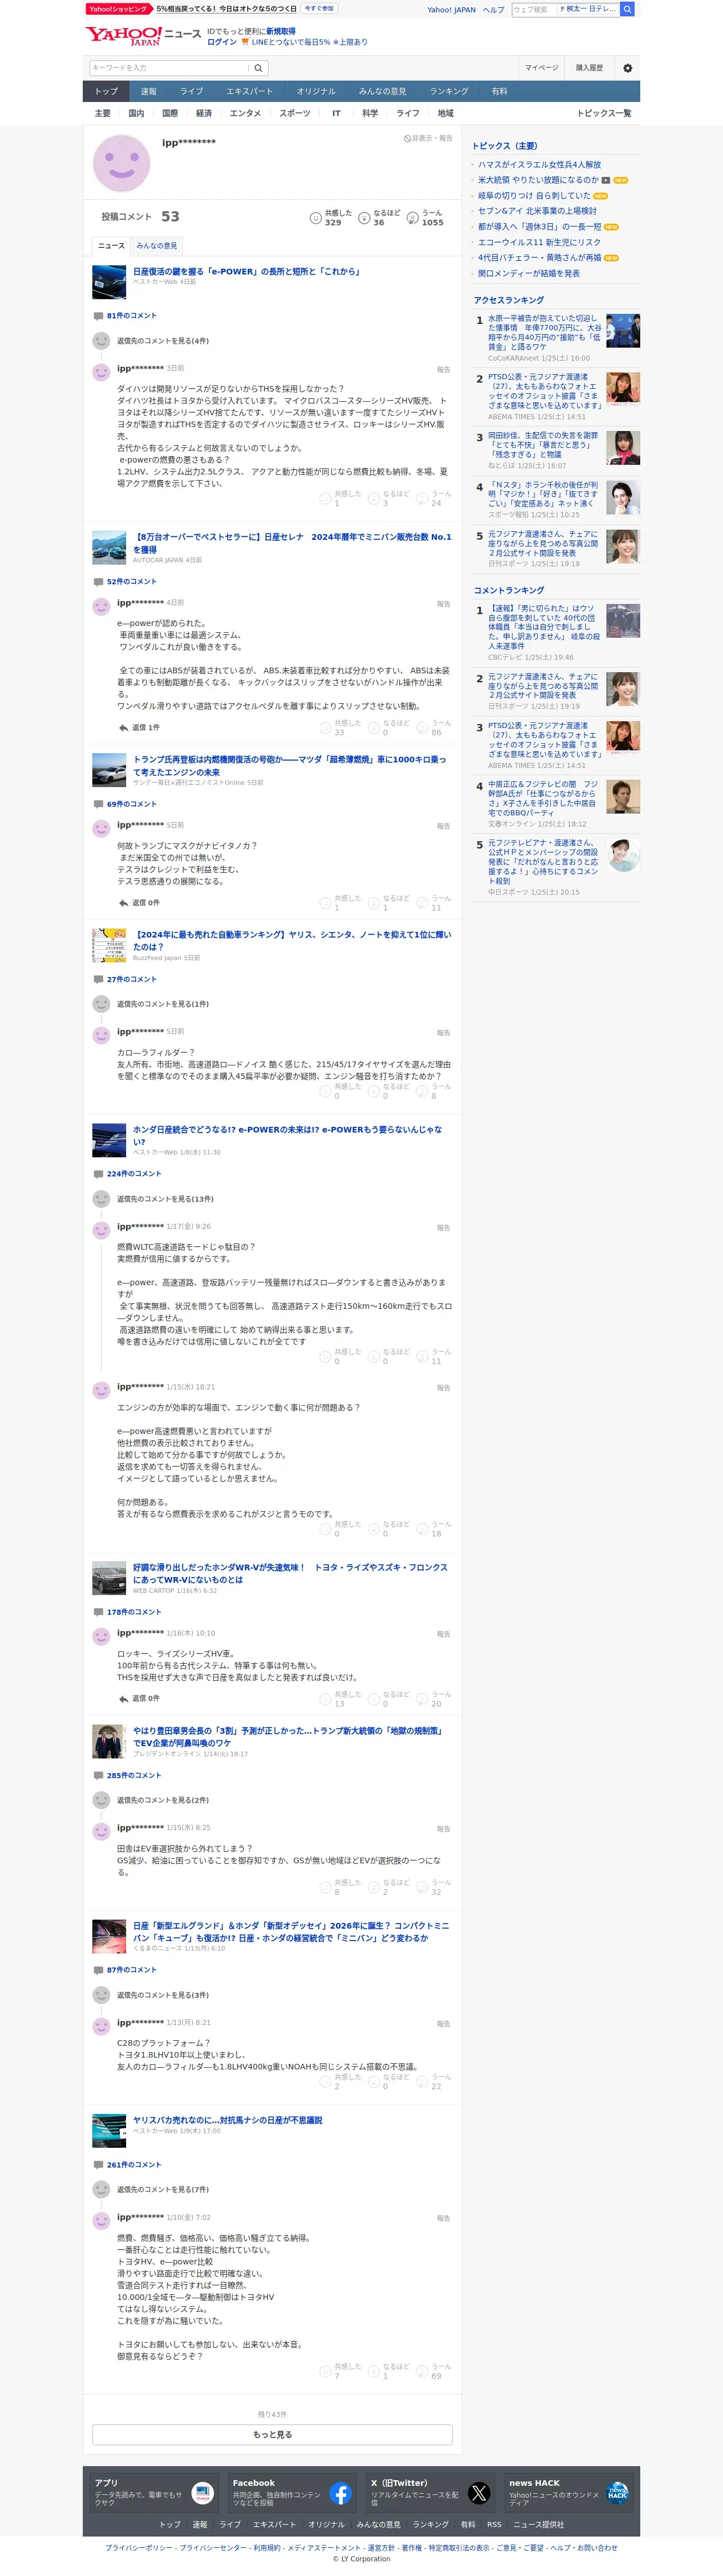Click the comment bubble icon next to 81件のコメント

[x=98, y=316]
